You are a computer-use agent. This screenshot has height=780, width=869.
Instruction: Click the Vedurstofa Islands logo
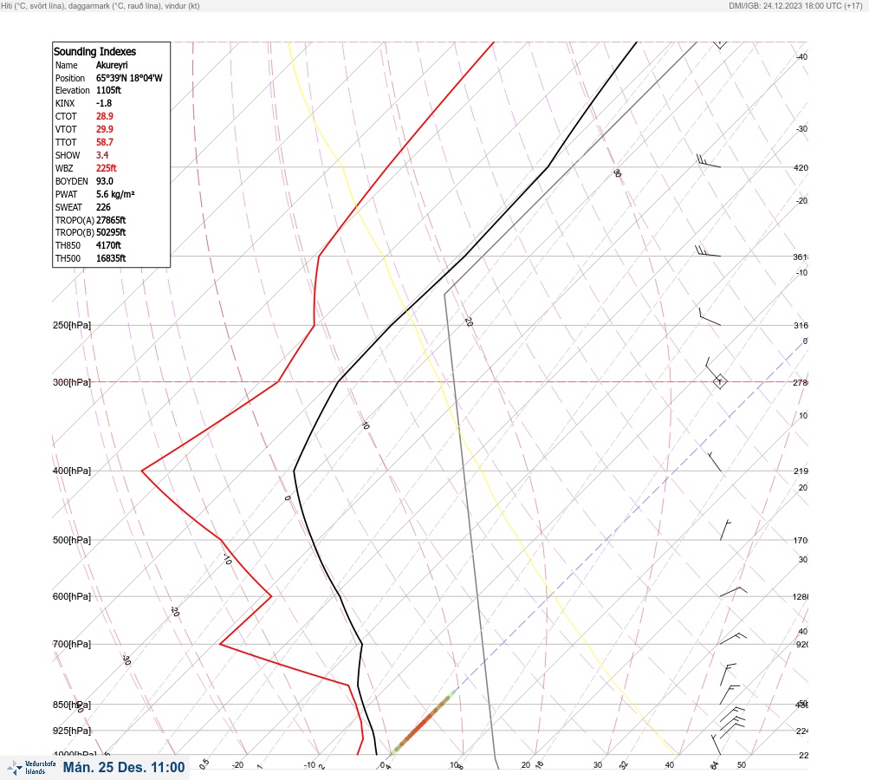click(31, 768)
